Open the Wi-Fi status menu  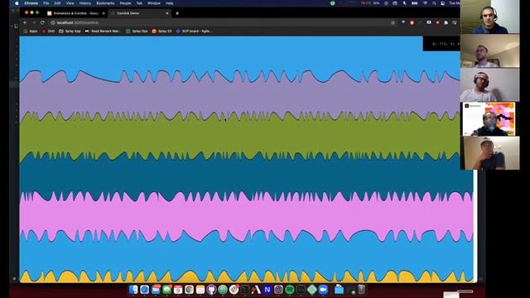pos(425,3)
